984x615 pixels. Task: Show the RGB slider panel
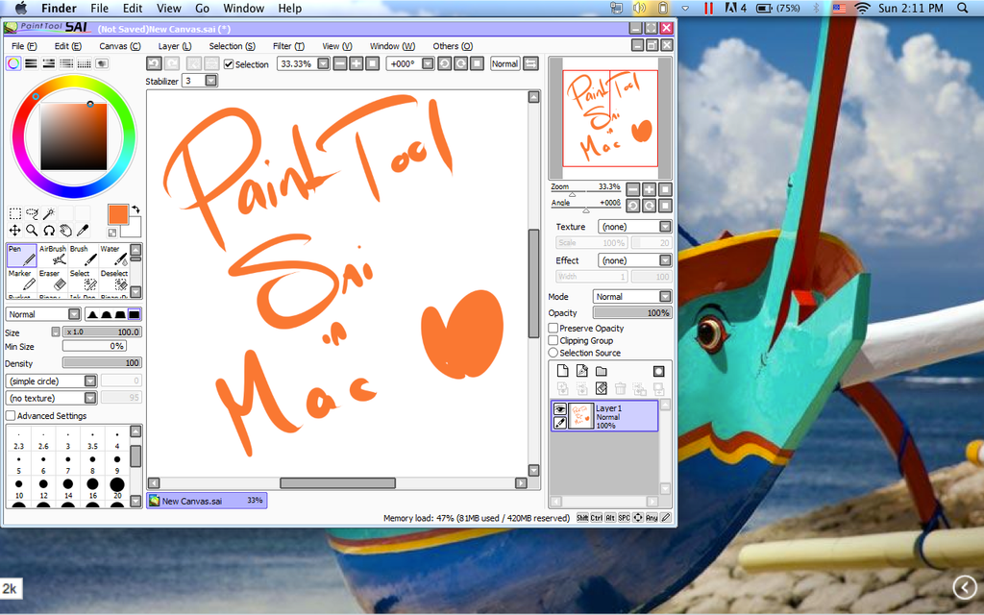pyautogui.click(x=31, y=63)
